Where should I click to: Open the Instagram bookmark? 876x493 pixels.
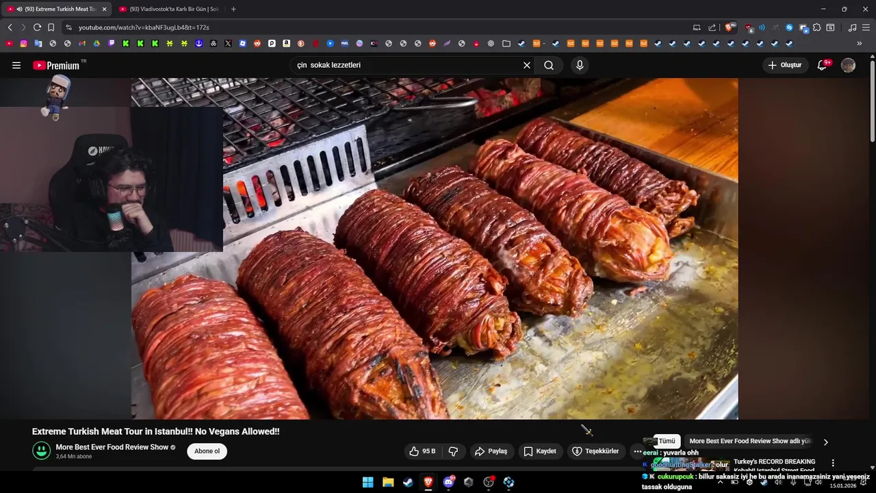tap(23, 43)
